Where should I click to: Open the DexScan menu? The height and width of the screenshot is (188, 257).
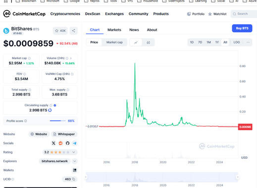click(x=93, y=14)
